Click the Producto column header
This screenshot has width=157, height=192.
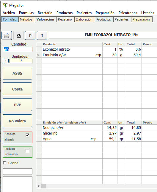pyautogui.click(x=72, y=44)
